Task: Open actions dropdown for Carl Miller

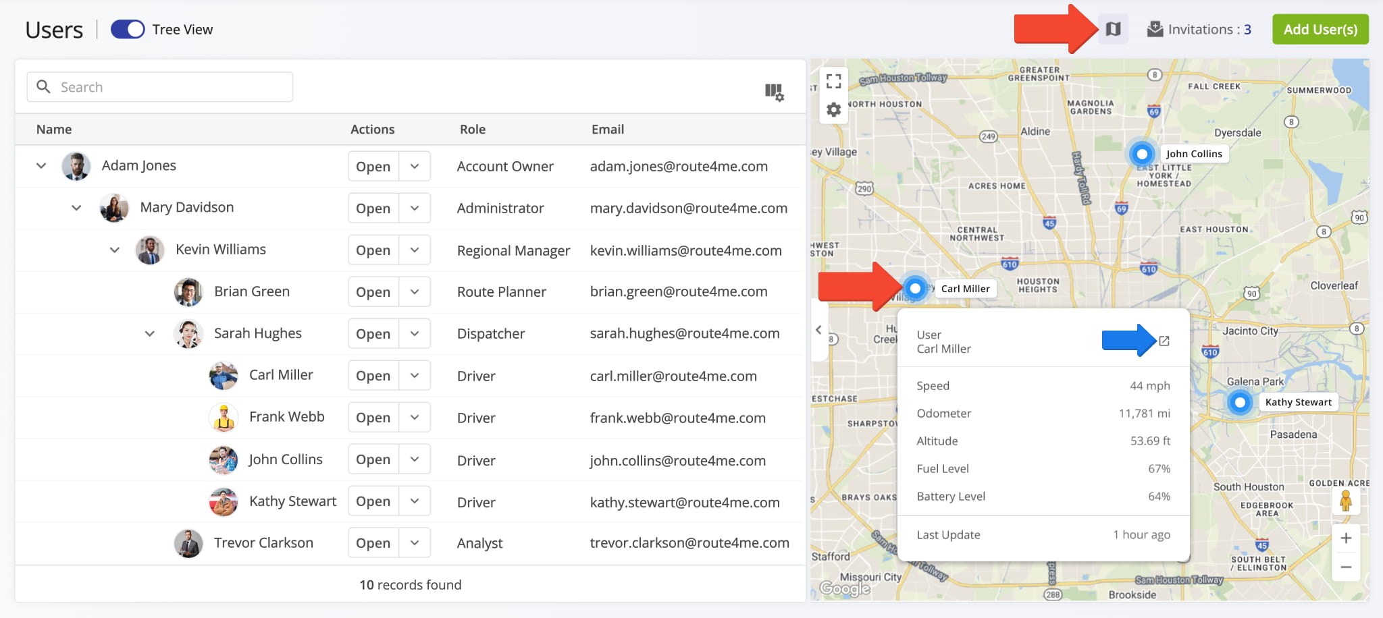Action: [415, 375]
